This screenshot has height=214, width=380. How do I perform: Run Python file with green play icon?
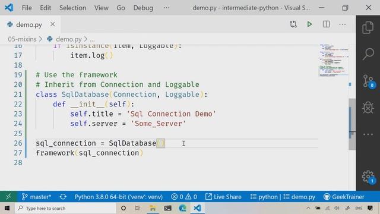309,24
